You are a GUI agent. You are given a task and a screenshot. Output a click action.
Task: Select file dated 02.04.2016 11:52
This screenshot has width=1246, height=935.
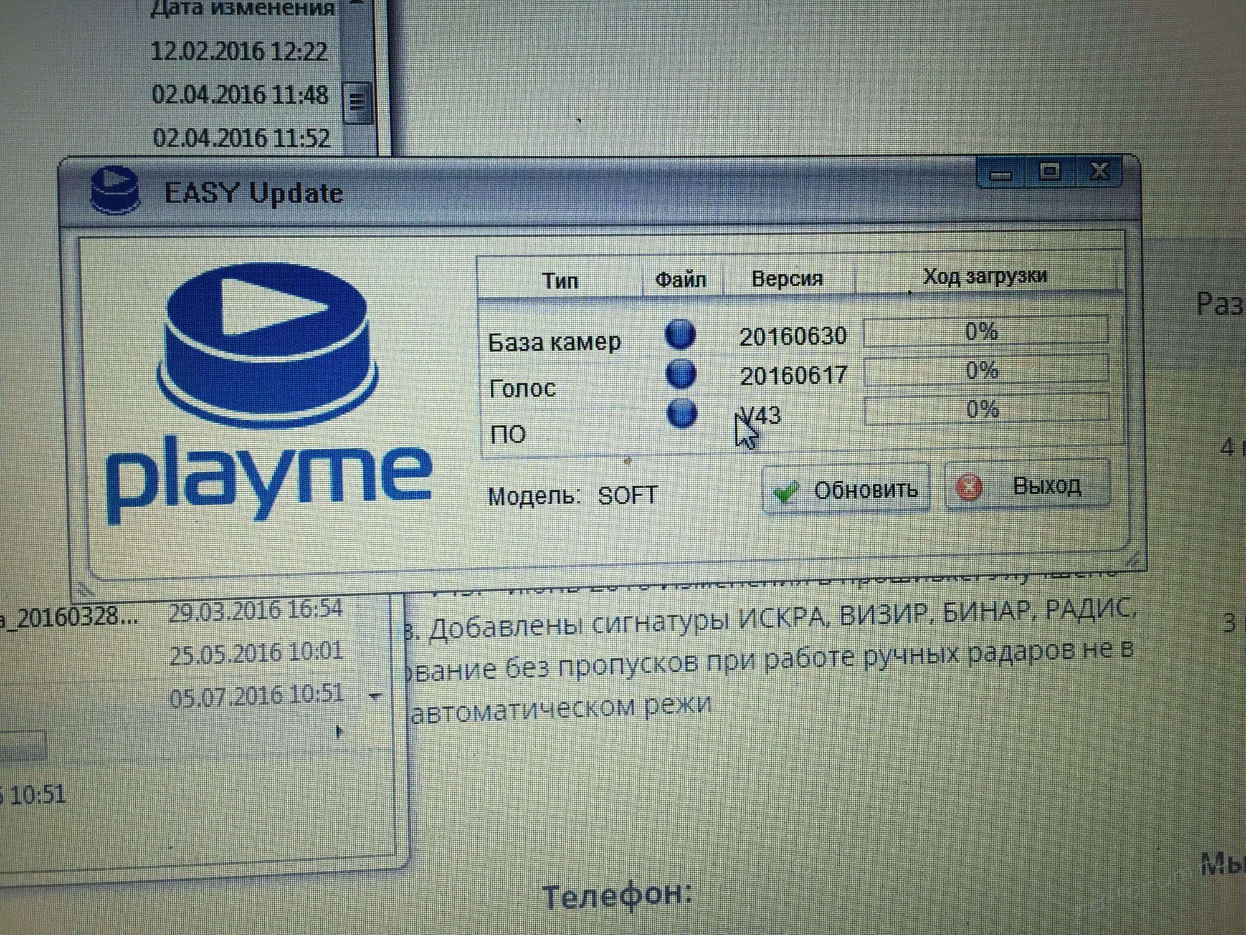(x=241, y=138)
